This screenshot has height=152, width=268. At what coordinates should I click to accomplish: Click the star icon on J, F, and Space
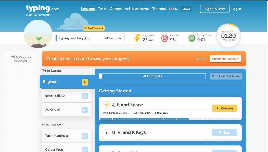[x=106, y=105]
